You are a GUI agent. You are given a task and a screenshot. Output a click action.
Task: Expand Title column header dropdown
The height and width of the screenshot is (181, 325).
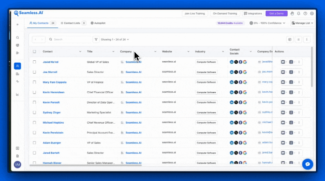(x=113, y=52)
